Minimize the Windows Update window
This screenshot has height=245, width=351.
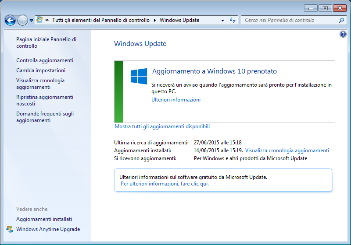[311, 8]
